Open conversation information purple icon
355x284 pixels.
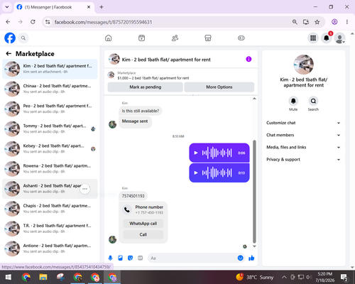click(248, 59)
